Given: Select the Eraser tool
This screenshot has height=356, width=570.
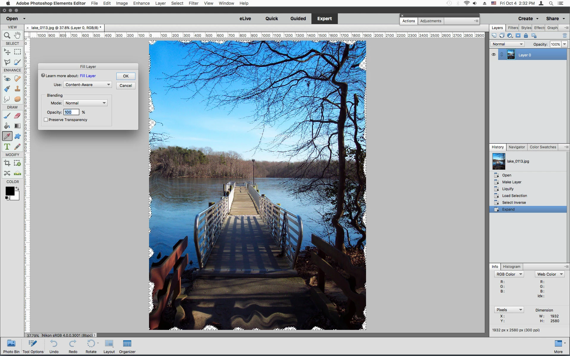Looking at the screenshot, I should (18, 116).
